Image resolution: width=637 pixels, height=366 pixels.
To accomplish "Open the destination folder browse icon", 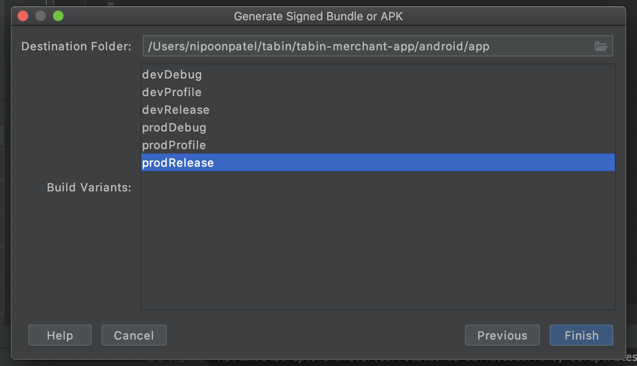I will pos(601,46).
